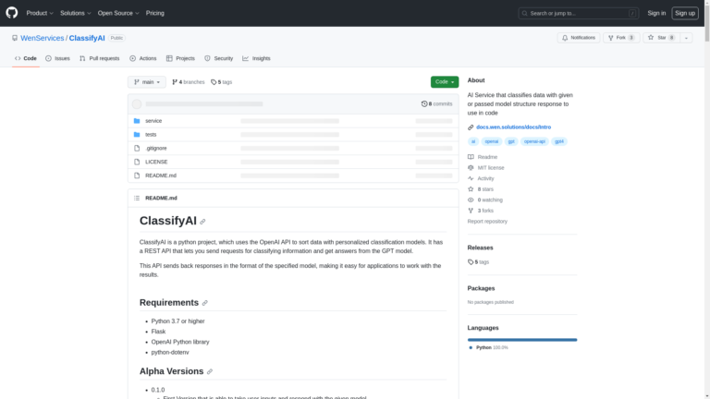This screenshot has height=399, width=710.
Task: Star the ClassifyAI repository
Action: pyautogui.click(x=661, y=38)
